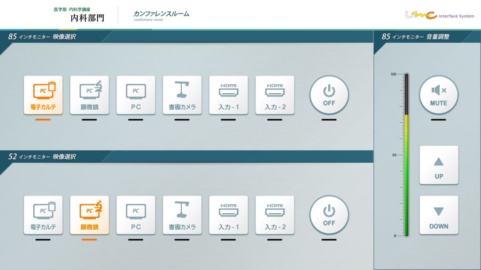Select 電子カルテ source for 52-inch monitor
481x270 pixels.
[43, 215]
